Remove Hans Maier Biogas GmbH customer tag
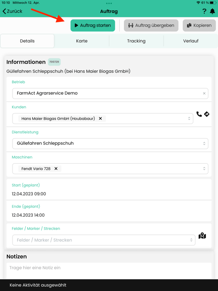This screenshot has height=291, width=218. (100, 118)
